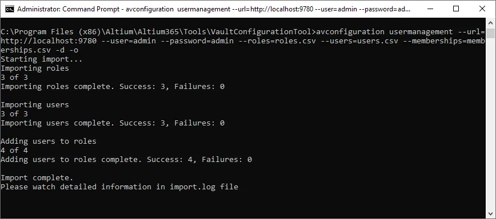
Task: Click the 'Importing users' output line
Action: tap(34, 105)
